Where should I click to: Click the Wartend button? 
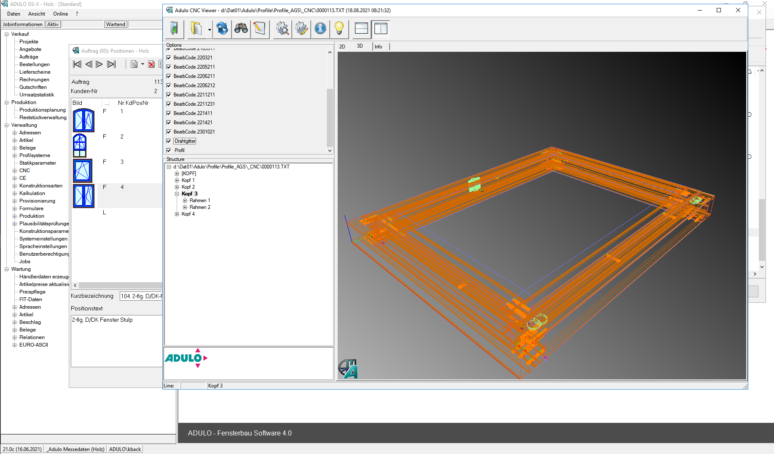[116, 24]
